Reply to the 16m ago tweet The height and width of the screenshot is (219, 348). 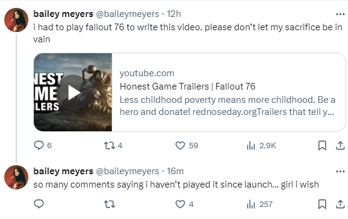click(x=39, y=204)
